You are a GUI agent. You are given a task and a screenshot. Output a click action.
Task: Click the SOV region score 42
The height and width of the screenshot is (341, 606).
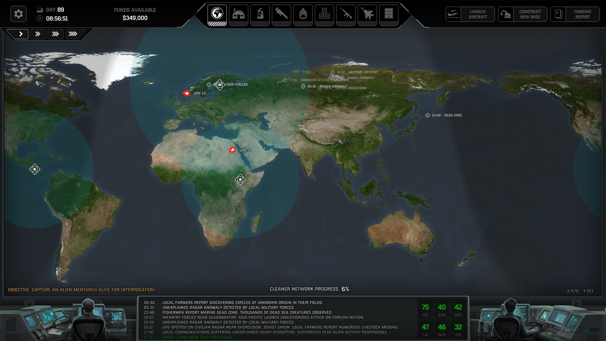458,307
